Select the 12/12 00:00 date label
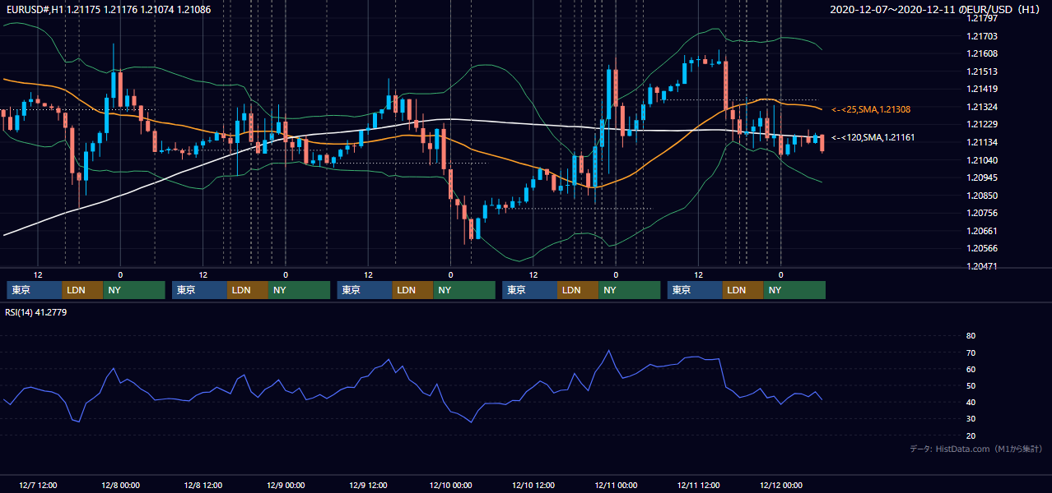 781,486
